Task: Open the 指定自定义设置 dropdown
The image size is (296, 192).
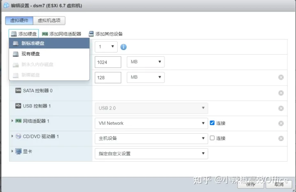Action: point(151,153)
